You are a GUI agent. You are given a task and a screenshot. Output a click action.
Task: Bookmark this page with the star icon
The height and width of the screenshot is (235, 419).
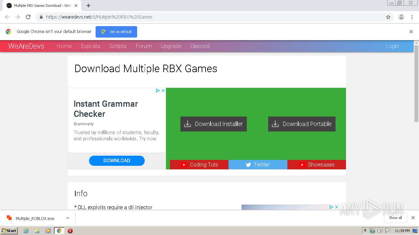tap(388, 17)
